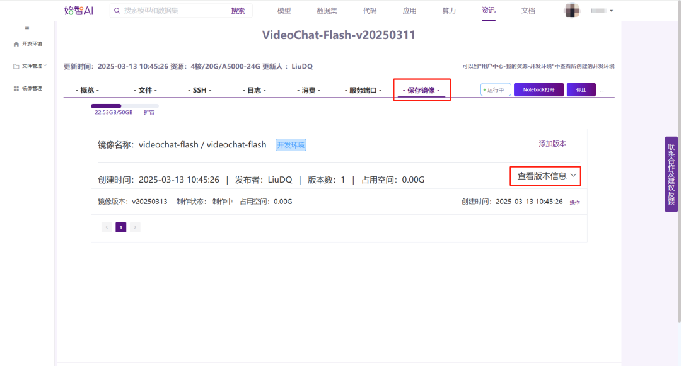The image size is (681, 366).
Task: Click the 发布者：LiuDQ text
Action: point(264,180)
